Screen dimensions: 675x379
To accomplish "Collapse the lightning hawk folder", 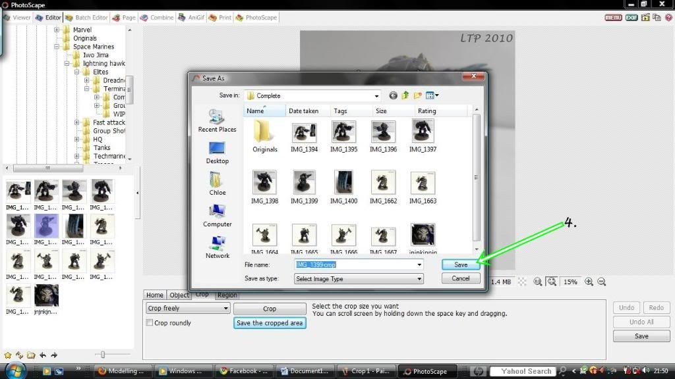I will (67, 63).
